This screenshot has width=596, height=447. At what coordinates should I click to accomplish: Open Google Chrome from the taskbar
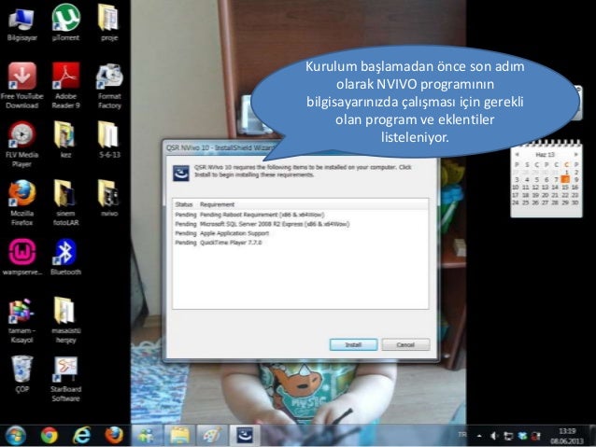tap(49, 435)
